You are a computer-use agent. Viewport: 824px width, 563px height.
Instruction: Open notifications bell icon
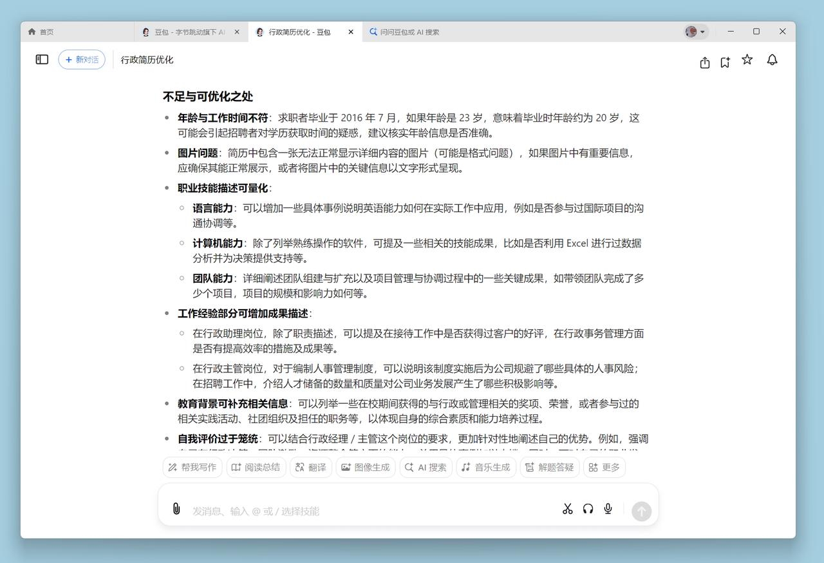pos(772,60)
